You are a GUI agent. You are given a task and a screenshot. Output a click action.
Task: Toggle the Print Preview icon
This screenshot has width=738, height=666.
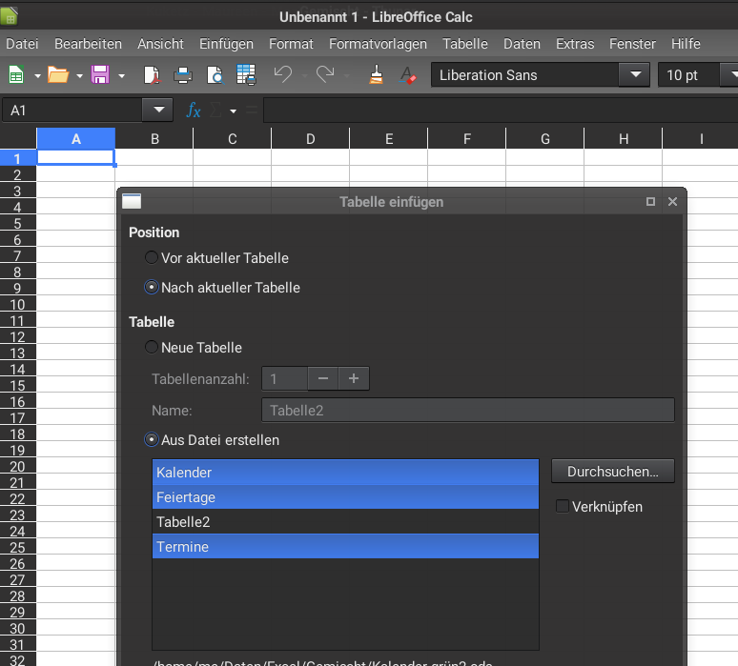[x=215, y=74]
